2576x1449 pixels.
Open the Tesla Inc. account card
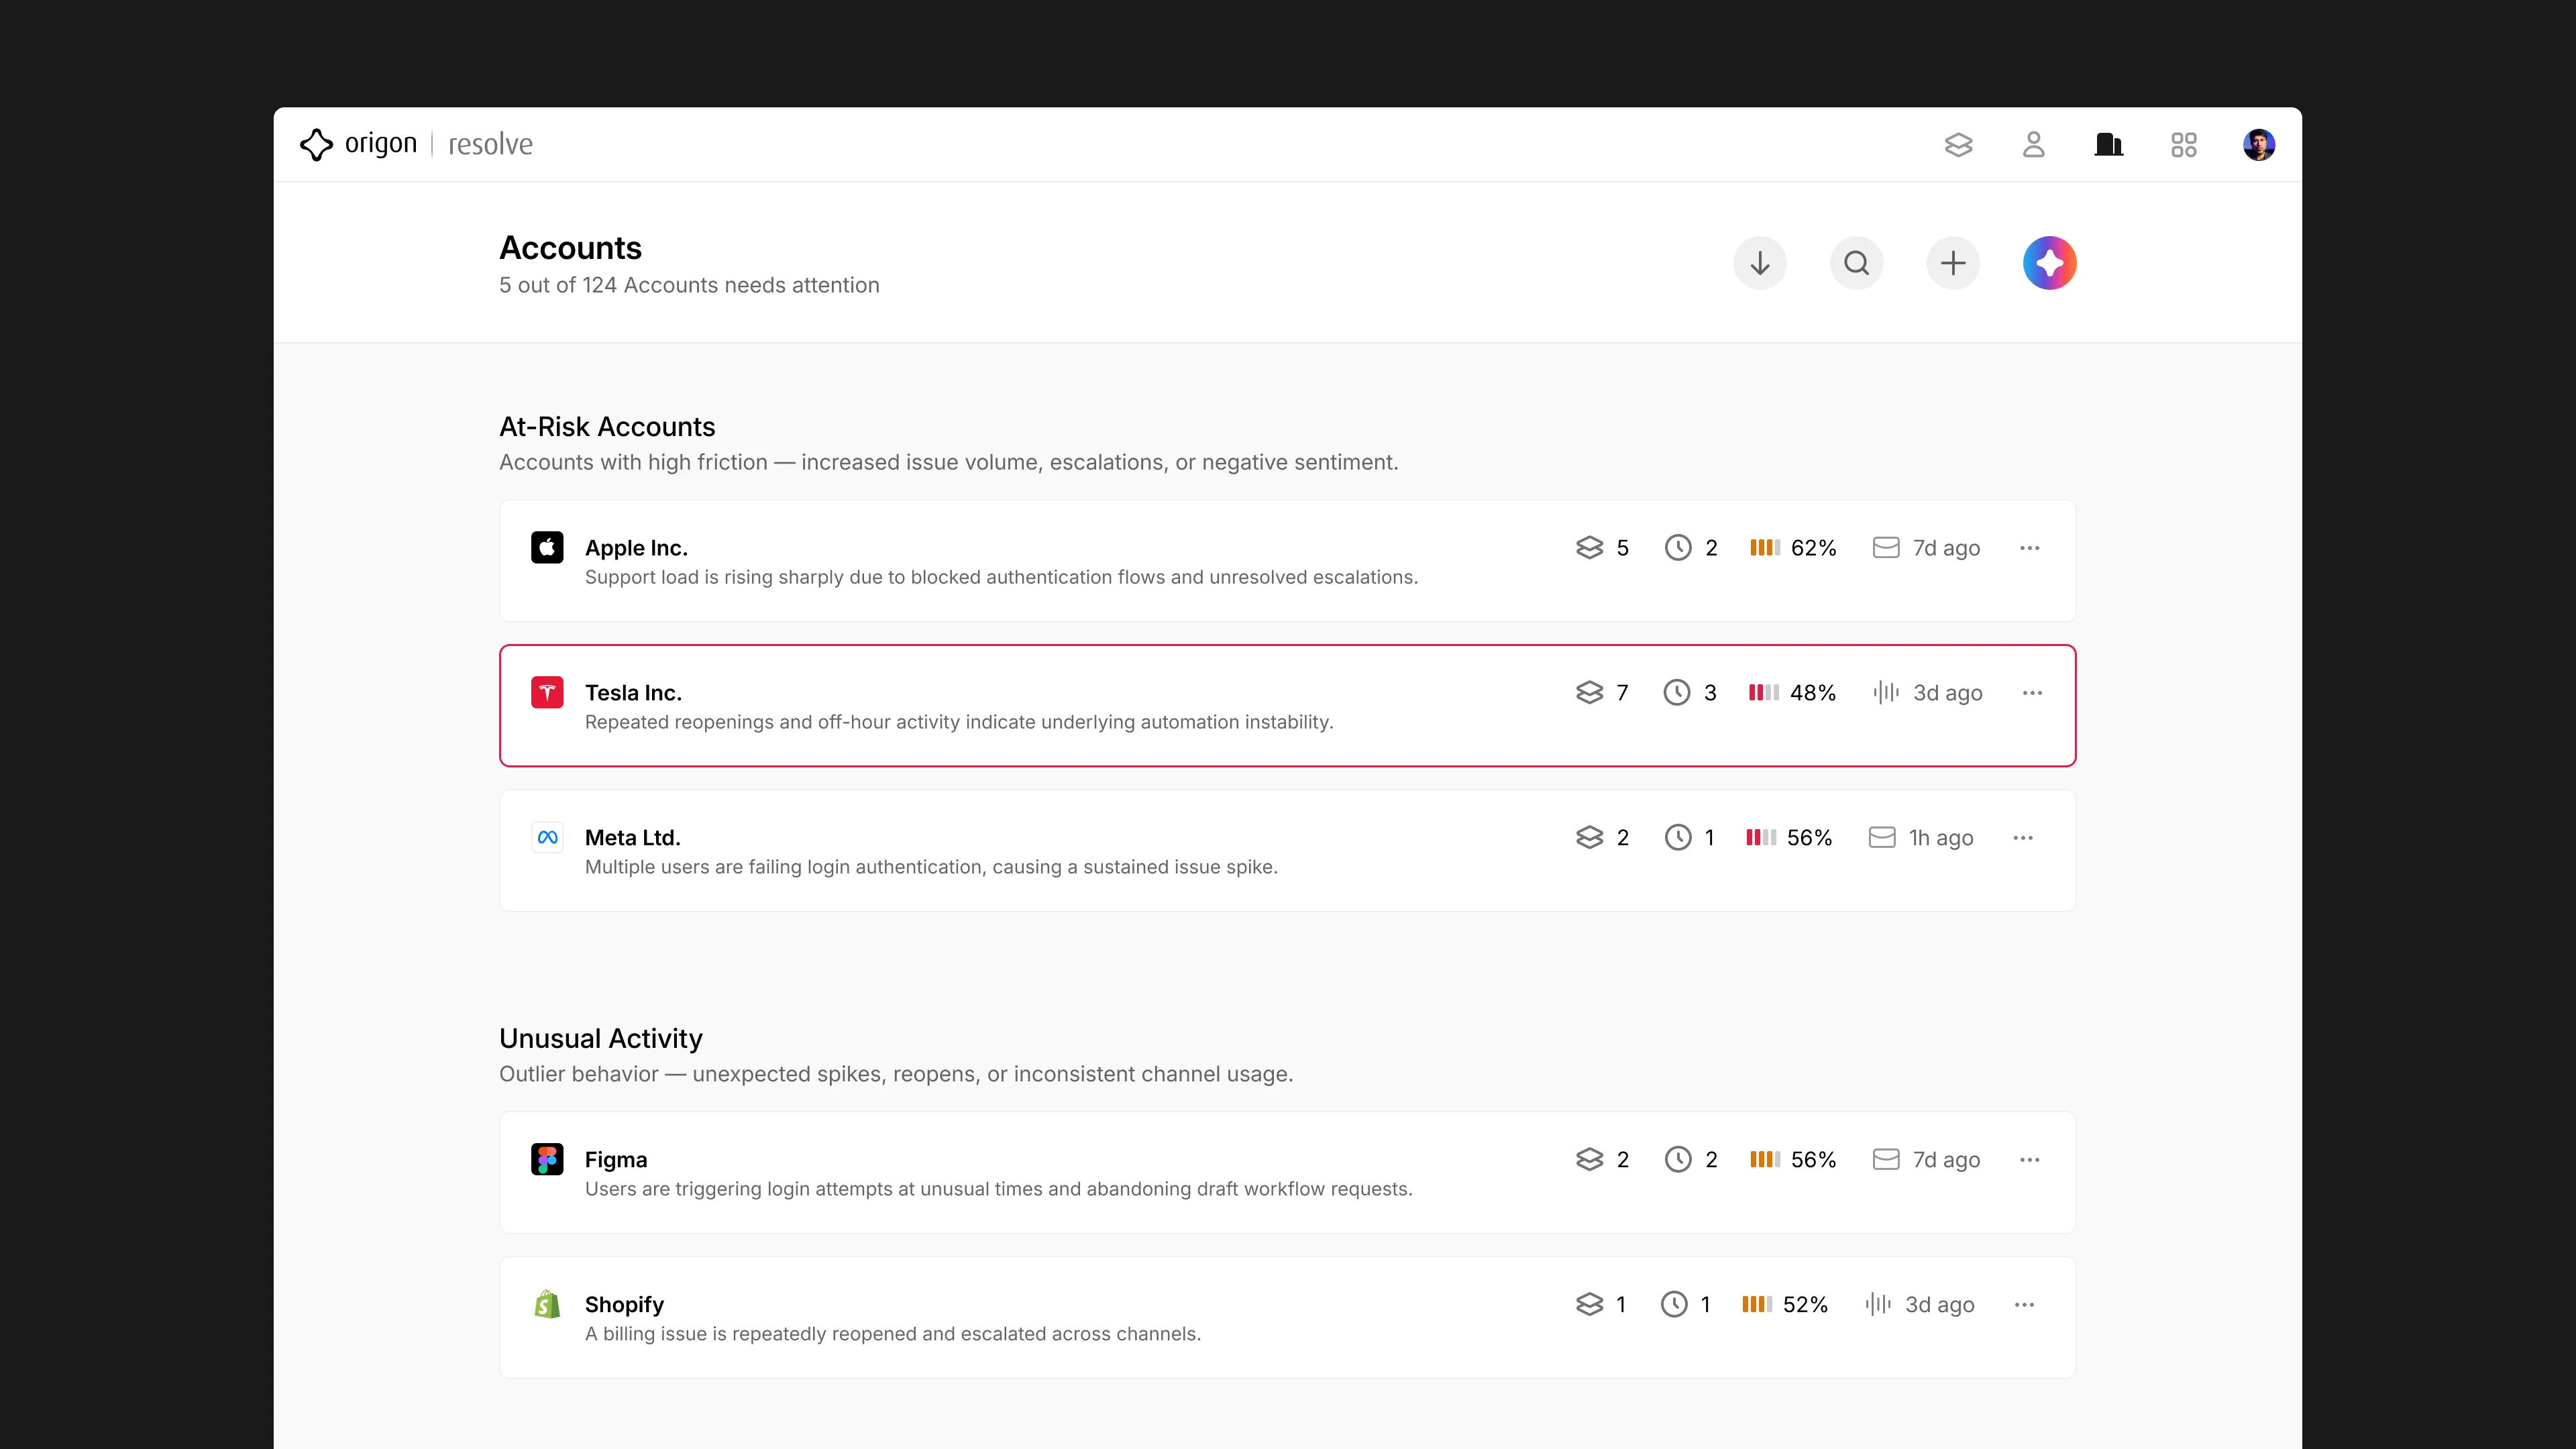[1000, 705]
